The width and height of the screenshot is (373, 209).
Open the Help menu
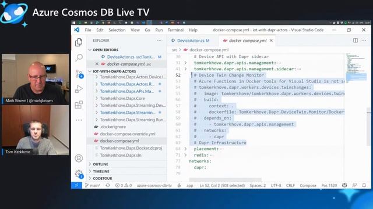click(193, 30)
